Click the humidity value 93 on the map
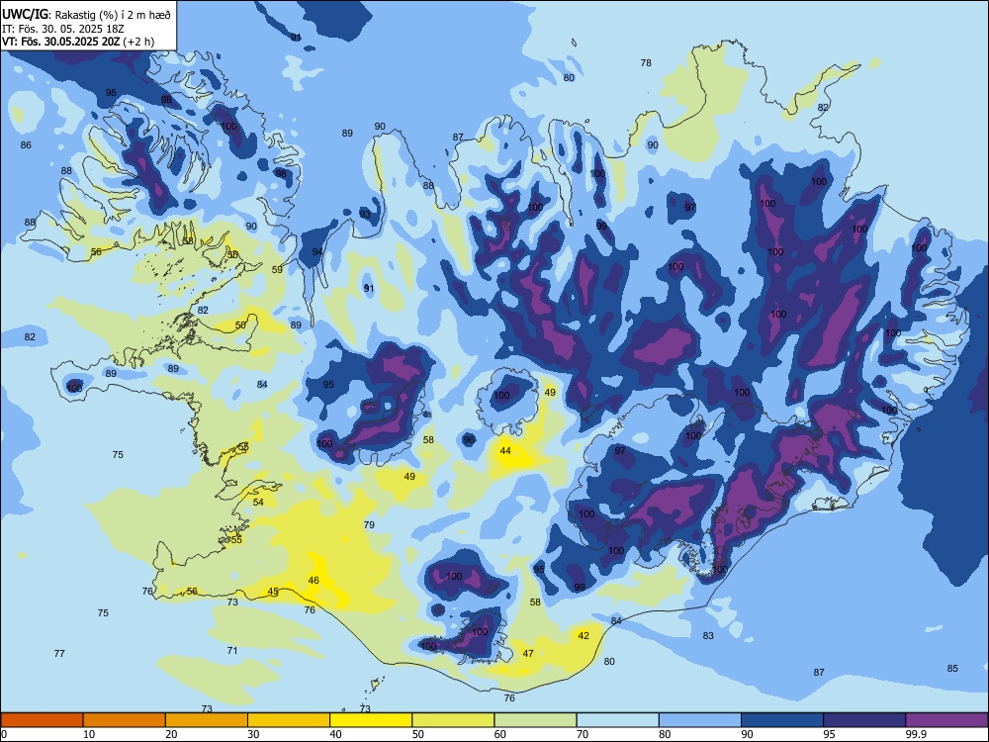The height and width of the screenshot is (742, 989). click(365, 214)
